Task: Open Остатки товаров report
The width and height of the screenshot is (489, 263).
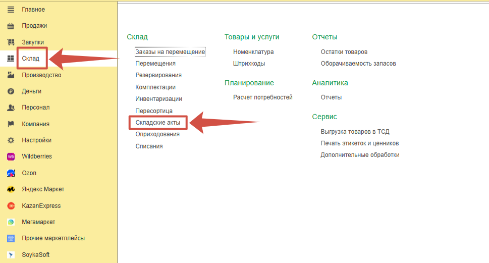Action: pyautogui.click(x=344, y=52)
